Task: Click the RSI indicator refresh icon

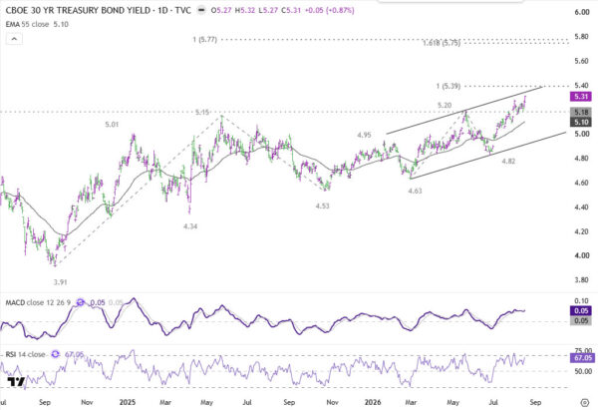Action: tap(55, 355)
